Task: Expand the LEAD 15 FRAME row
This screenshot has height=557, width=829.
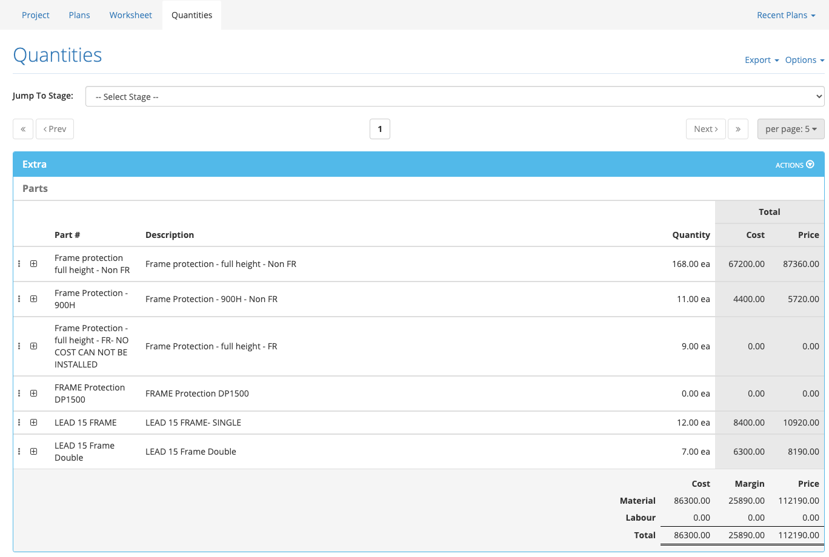Action: click(x=34, y=423)
